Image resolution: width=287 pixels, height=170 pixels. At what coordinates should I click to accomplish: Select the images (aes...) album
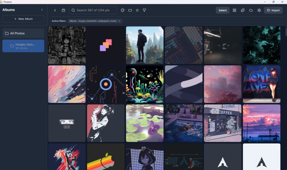[23, 46]
